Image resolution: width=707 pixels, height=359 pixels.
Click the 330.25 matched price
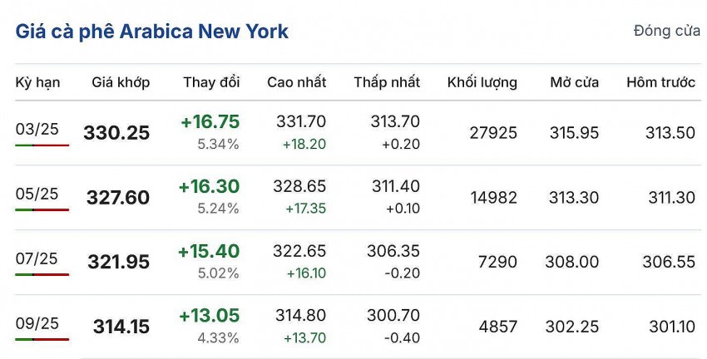[116, 133]
